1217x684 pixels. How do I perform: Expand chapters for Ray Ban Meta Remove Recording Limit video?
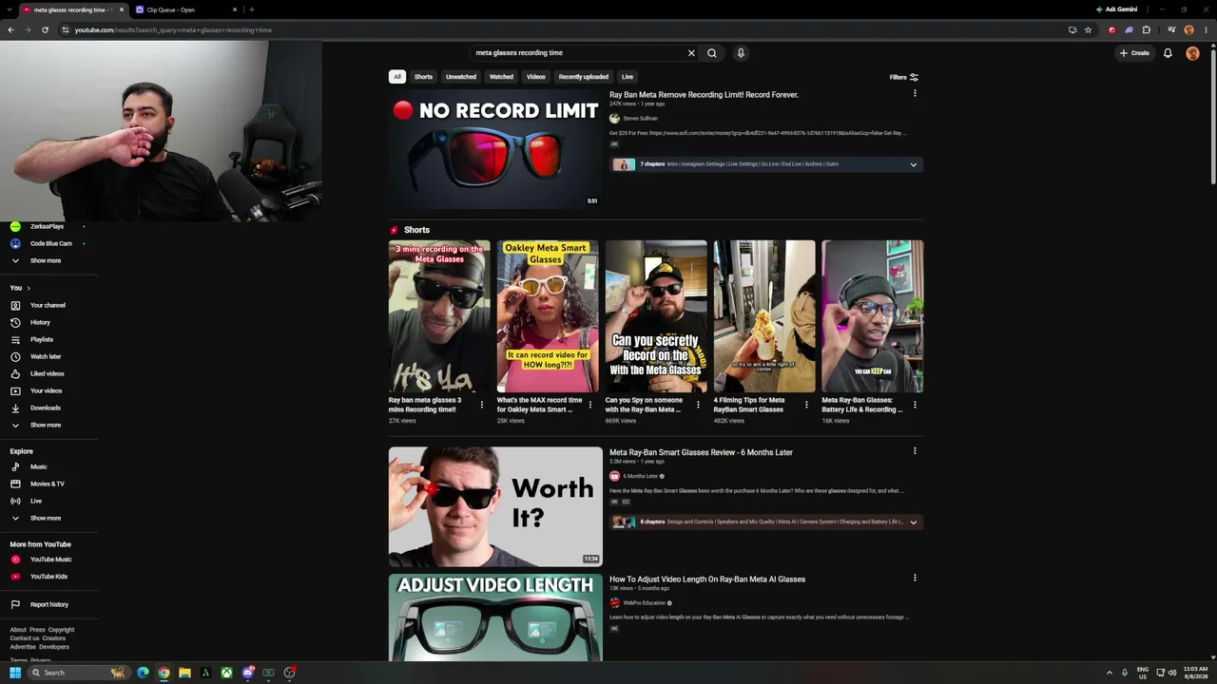(913, 164)
